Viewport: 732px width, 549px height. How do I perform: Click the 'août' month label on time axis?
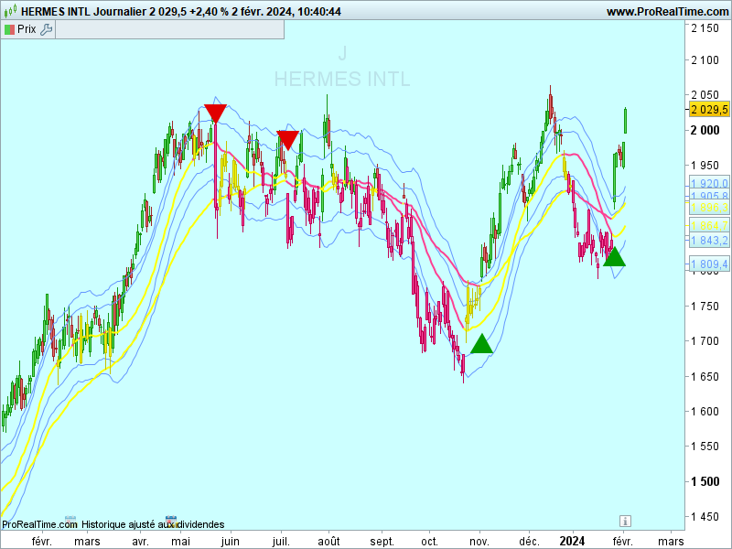tap(329, 542)
